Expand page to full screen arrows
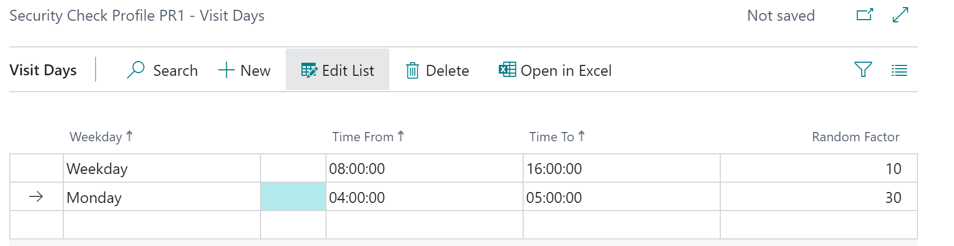 (900, 15)
